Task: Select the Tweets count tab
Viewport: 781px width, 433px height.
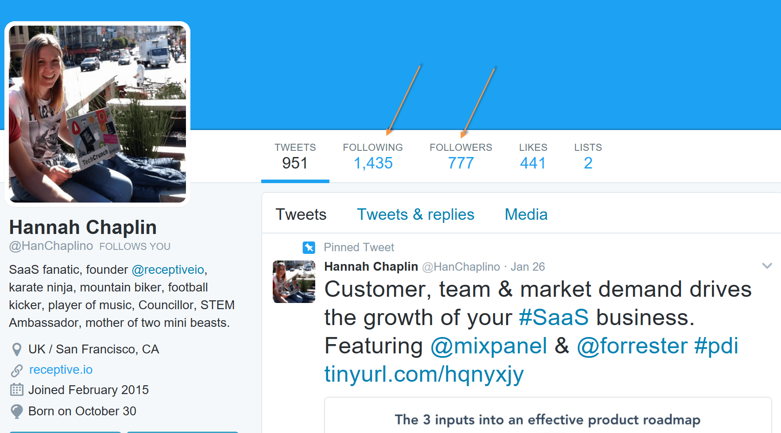Action: click(x=295, y=157)
